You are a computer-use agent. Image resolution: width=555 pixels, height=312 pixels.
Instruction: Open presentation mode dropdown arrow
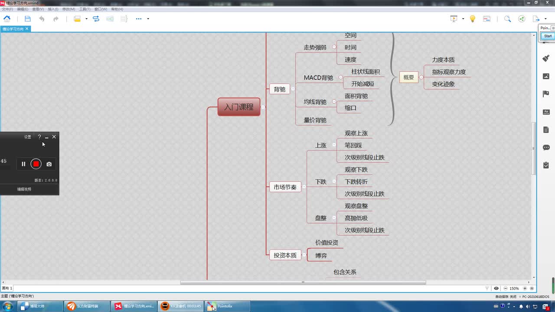tap(463, 19)
